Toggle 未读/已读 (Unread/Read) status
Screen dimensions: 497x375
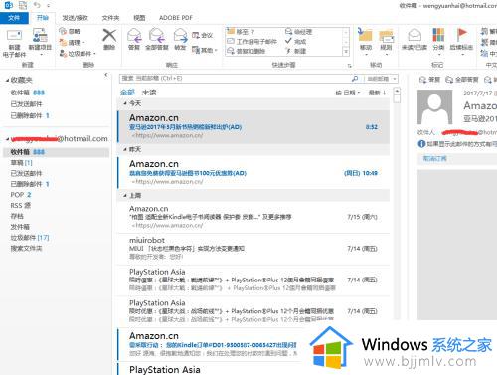(x=414, y=40)
